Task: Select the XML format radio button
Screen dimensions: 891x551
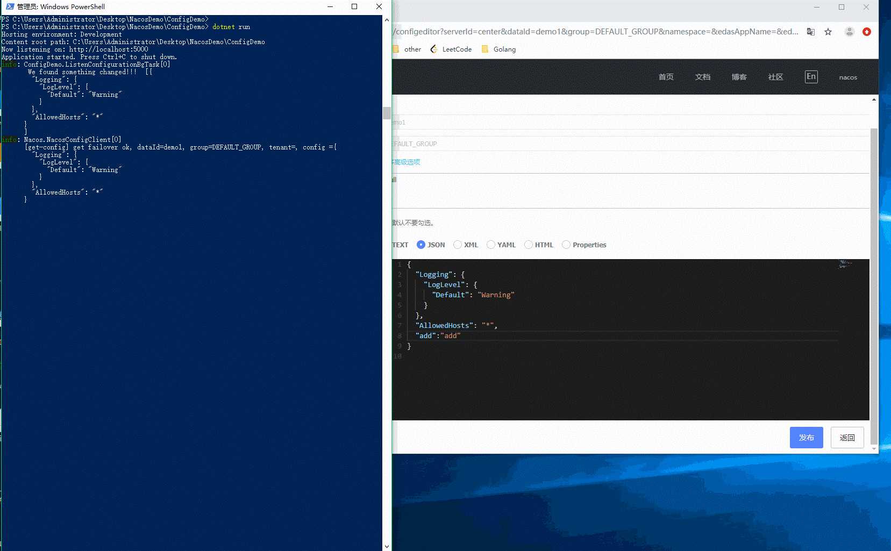Action: [458, 245]
